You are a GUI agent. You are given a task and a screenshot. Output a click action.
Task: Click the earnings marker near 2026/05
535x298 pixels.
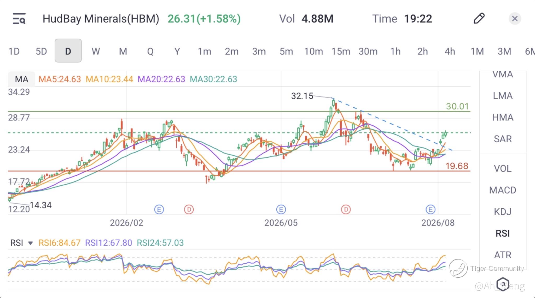[281, 209]
